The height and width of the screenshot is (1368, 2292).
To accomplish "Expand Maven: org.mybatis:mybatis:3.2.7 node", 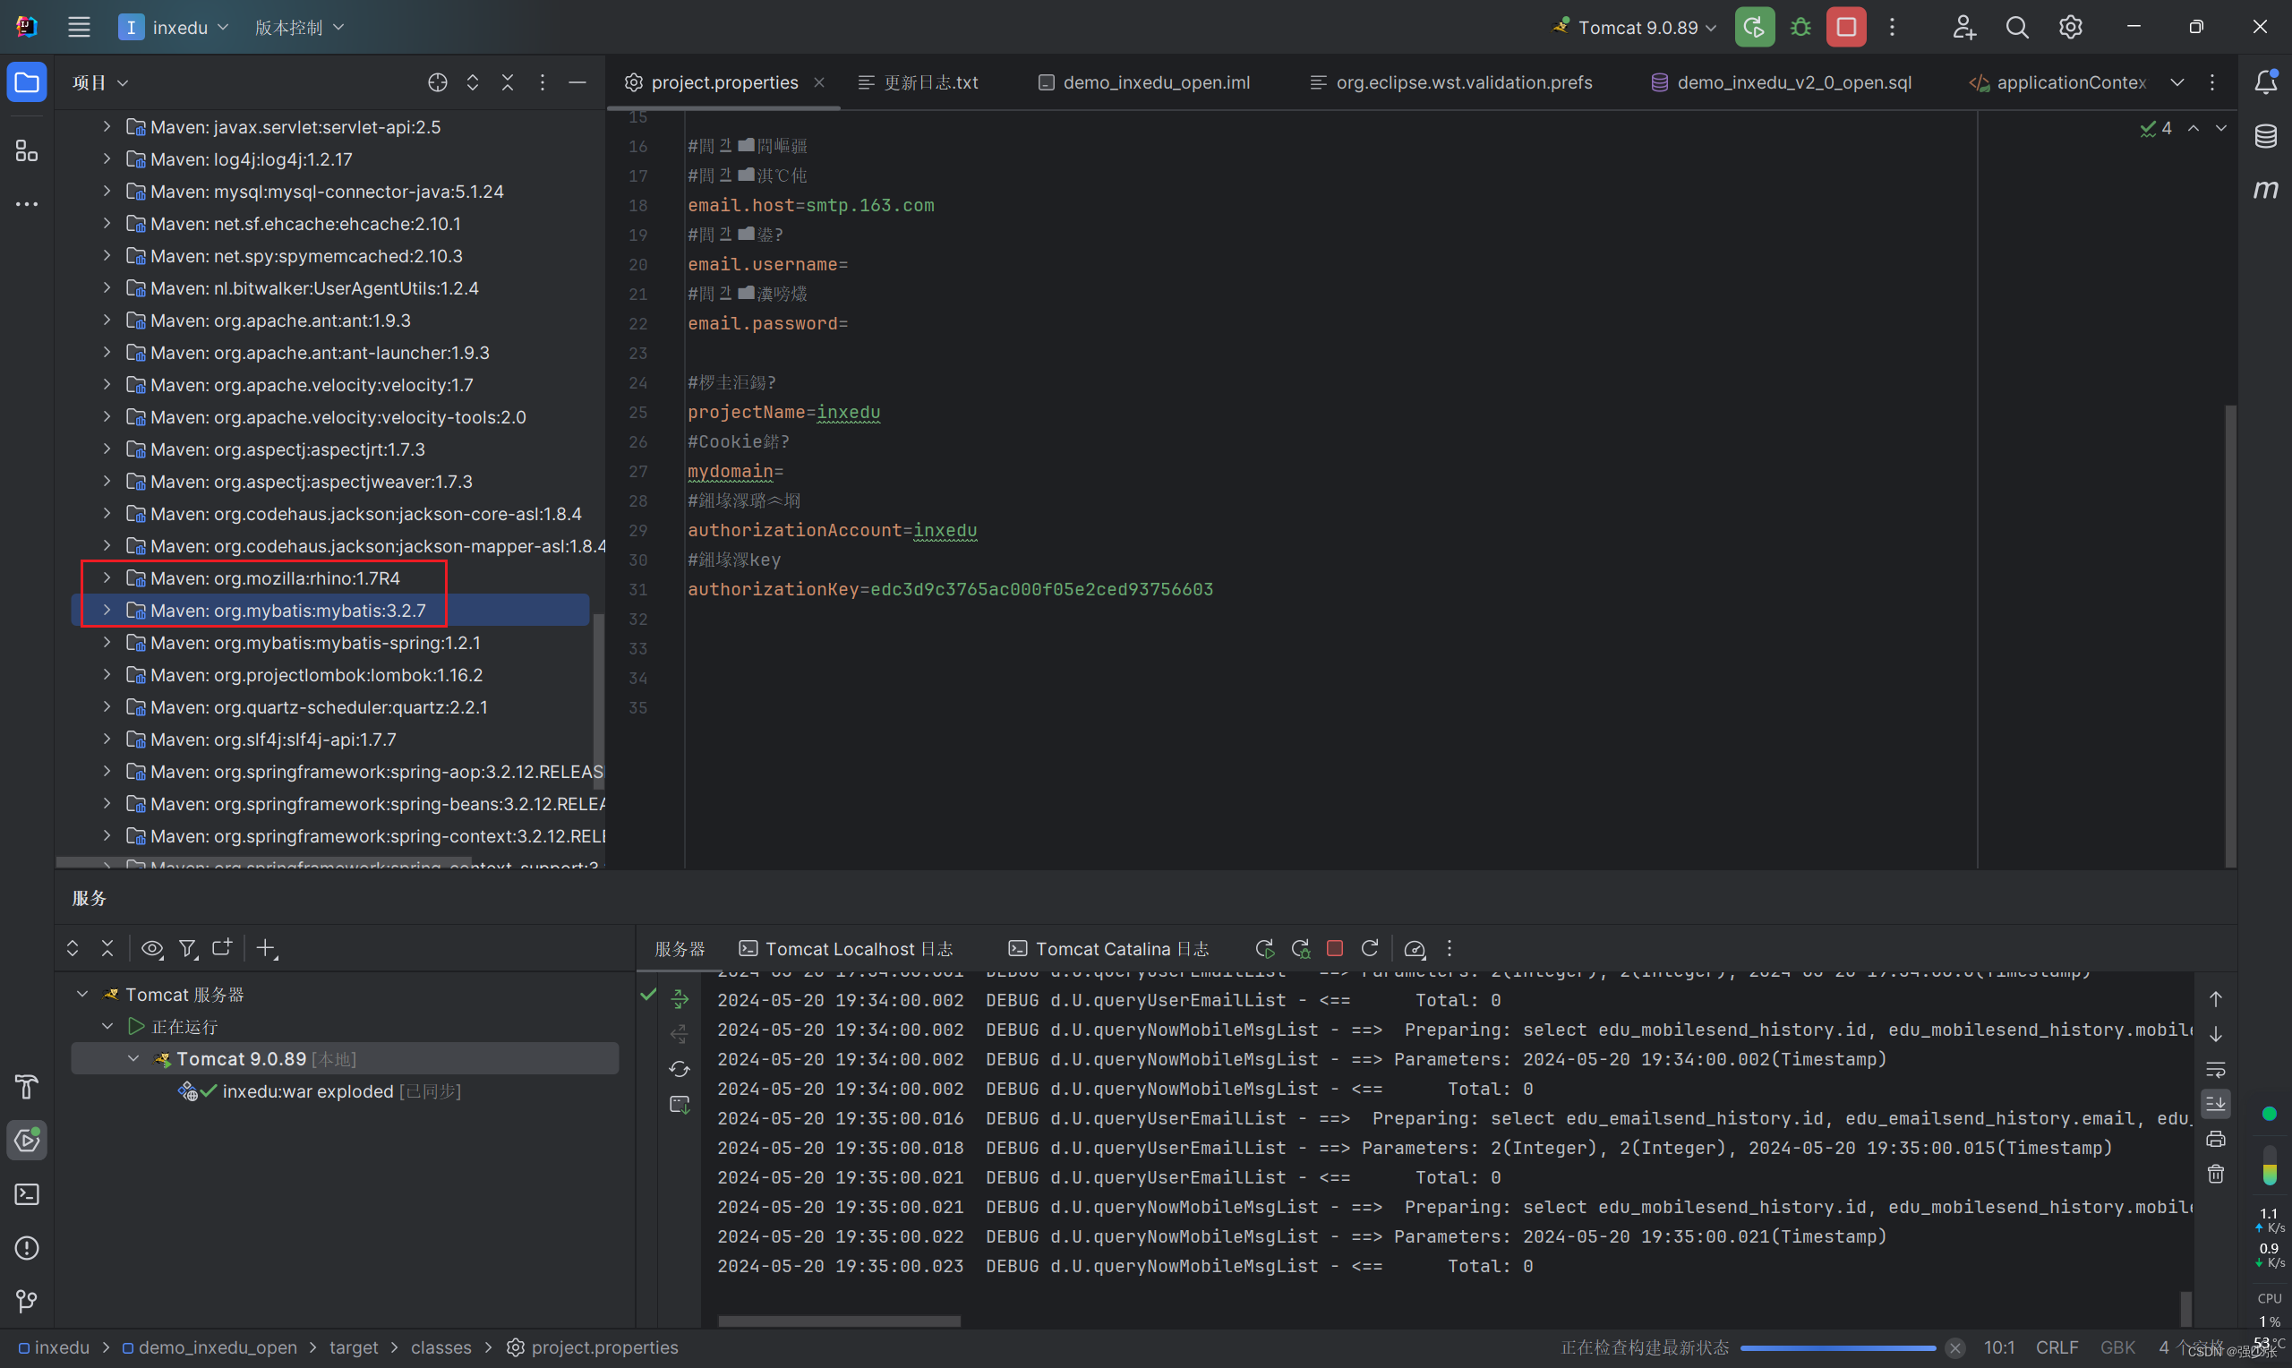I will pos(107,610).
